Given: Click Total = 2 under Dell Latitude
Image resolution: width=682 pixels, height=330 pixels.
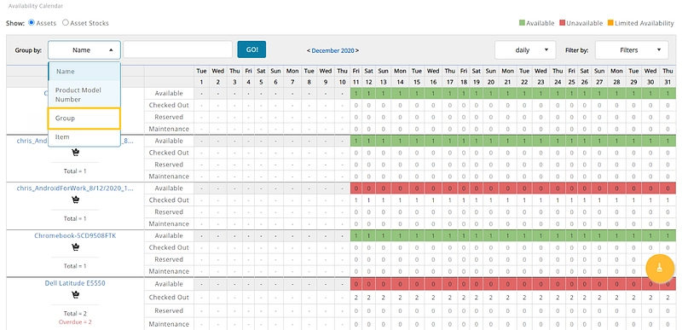Looking at the screenshot, I should (75, 314).
